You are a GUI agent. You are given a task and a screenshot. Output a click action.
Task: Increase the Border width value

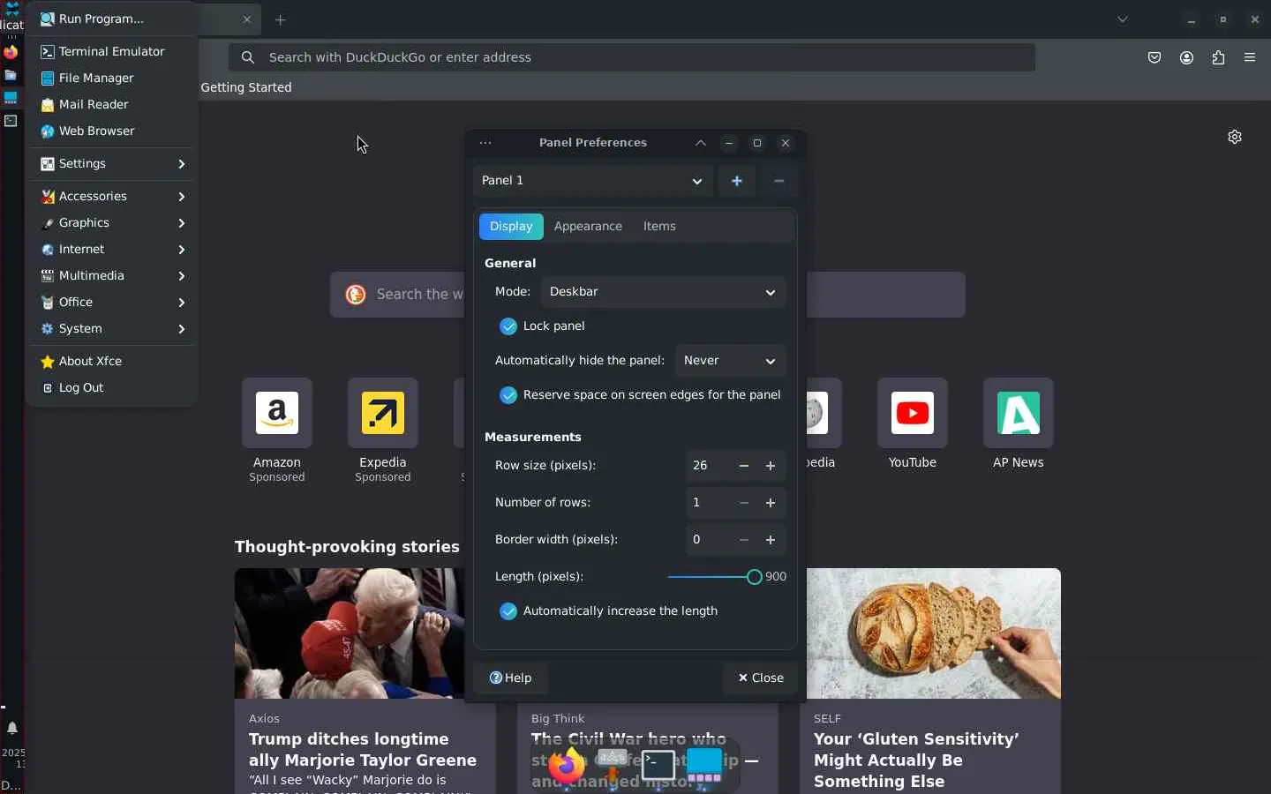click(771, 540)
